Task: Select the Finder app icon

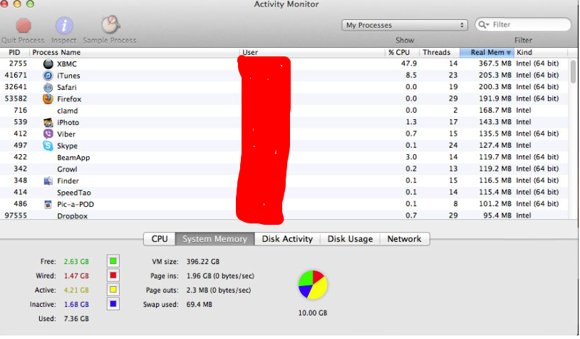Action: 48,181
